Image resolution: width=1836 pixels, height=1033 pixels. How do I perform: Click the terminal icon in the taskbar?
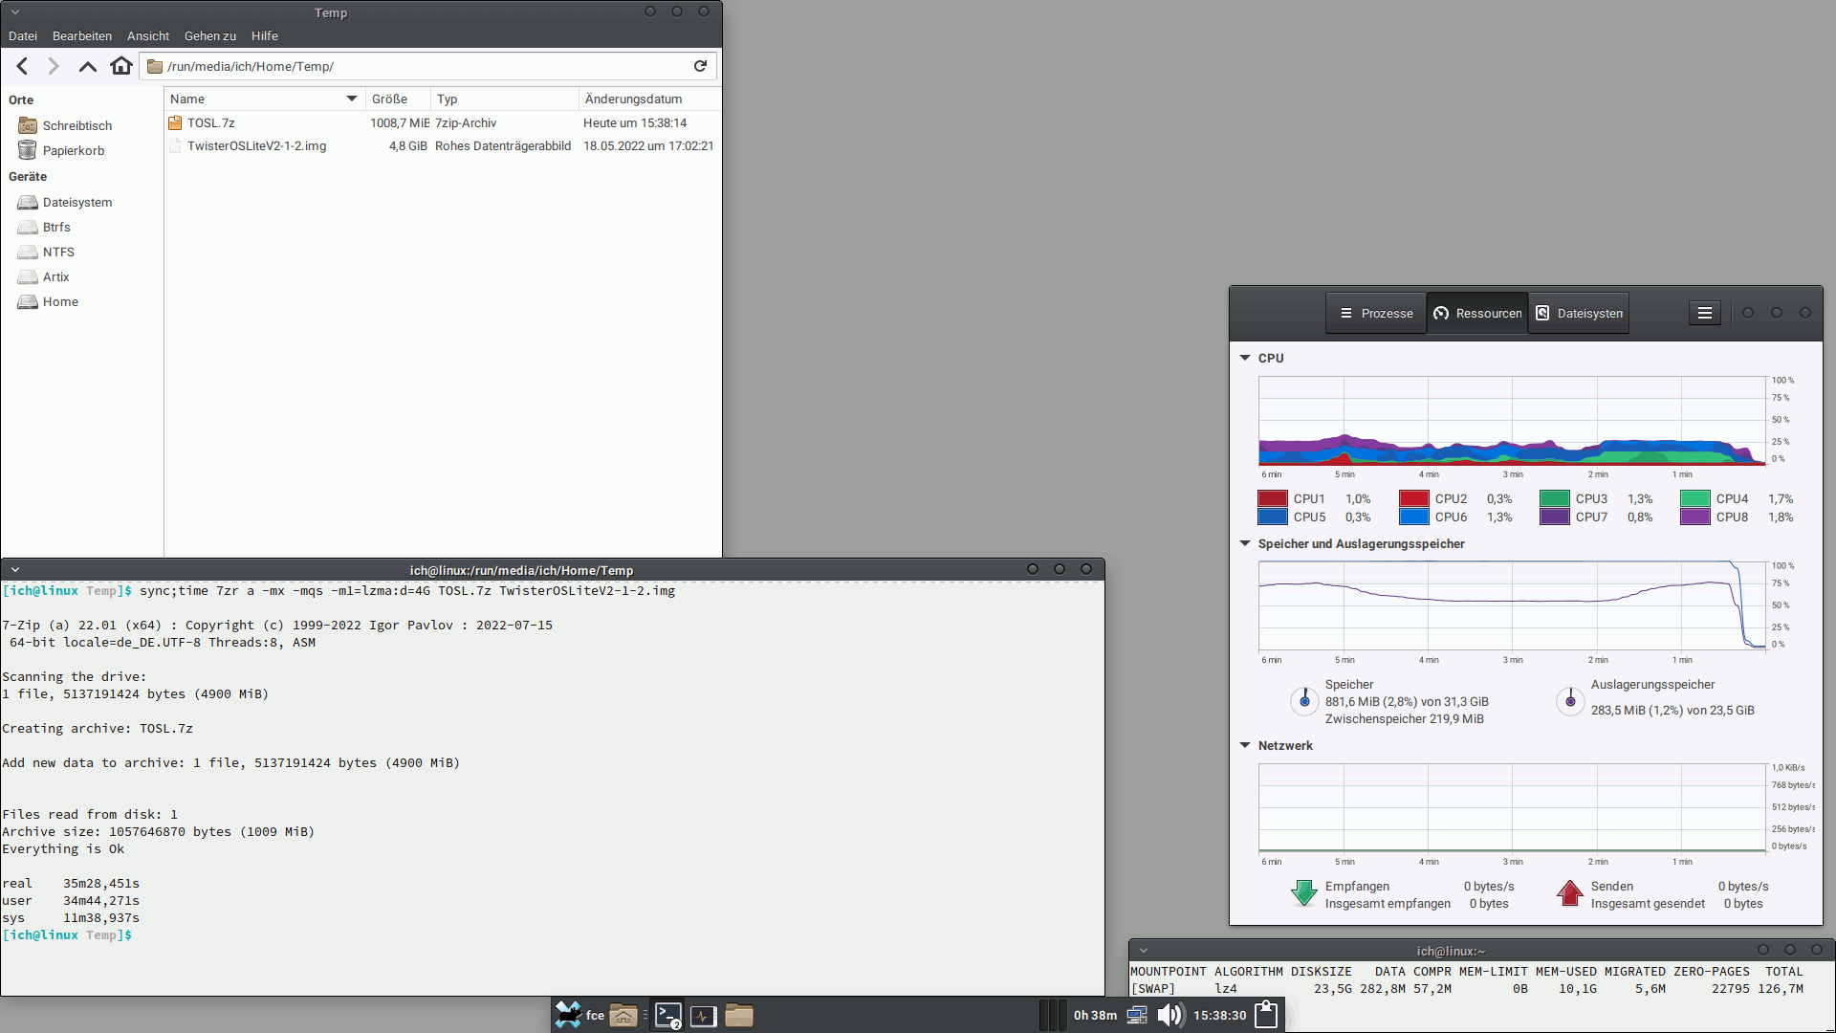pyautogui.click(x=668, y=1016)
